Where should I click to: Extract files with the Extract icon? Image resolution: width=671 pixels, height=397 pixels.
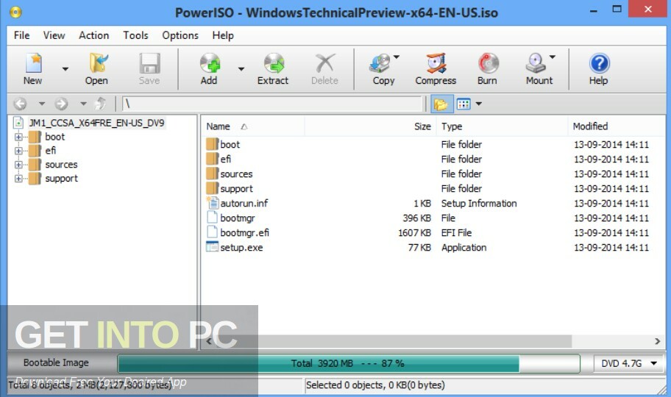click(274, 63)
